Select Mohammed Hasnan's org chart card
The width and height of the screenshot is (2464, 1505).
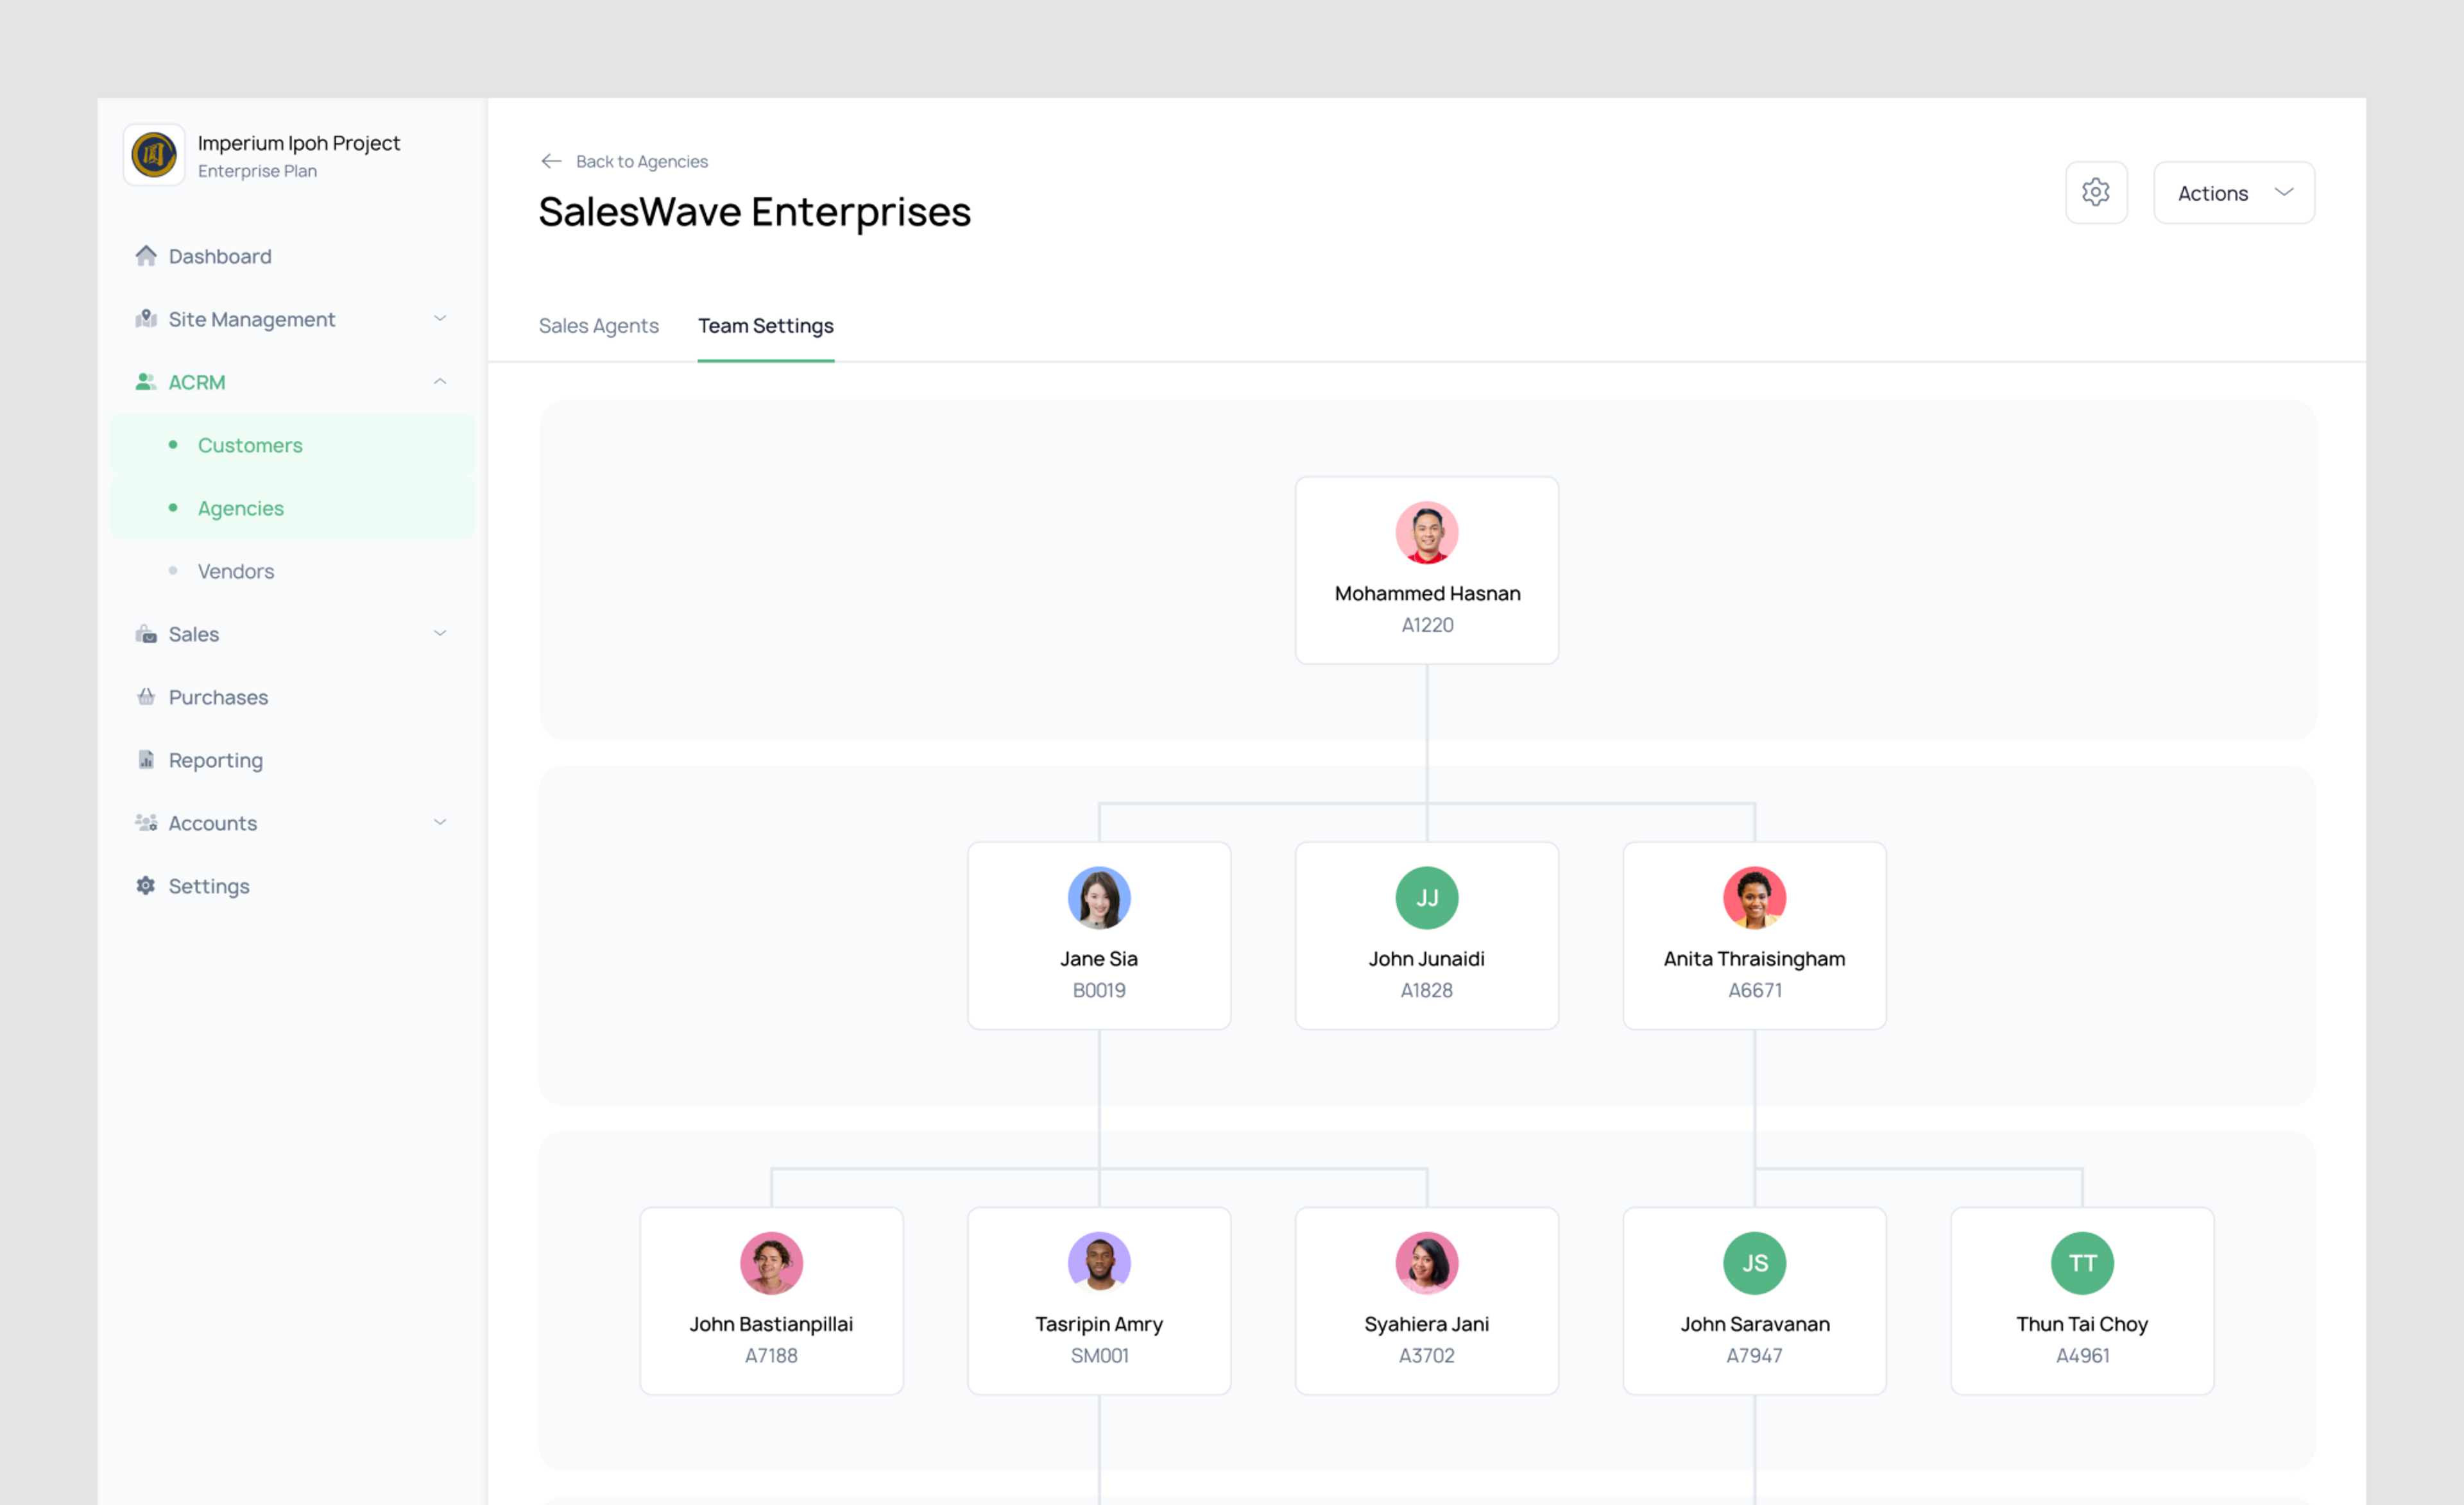coord(1426,569)
